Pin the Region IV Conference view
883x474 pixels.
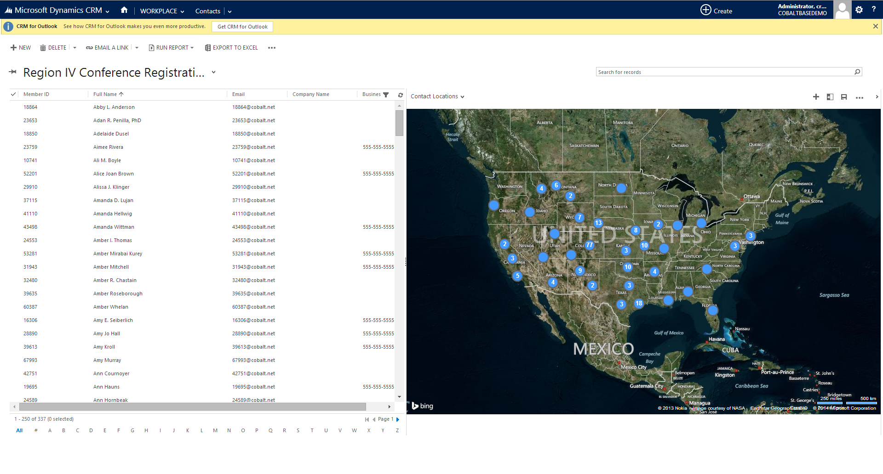tap(13, 72)
